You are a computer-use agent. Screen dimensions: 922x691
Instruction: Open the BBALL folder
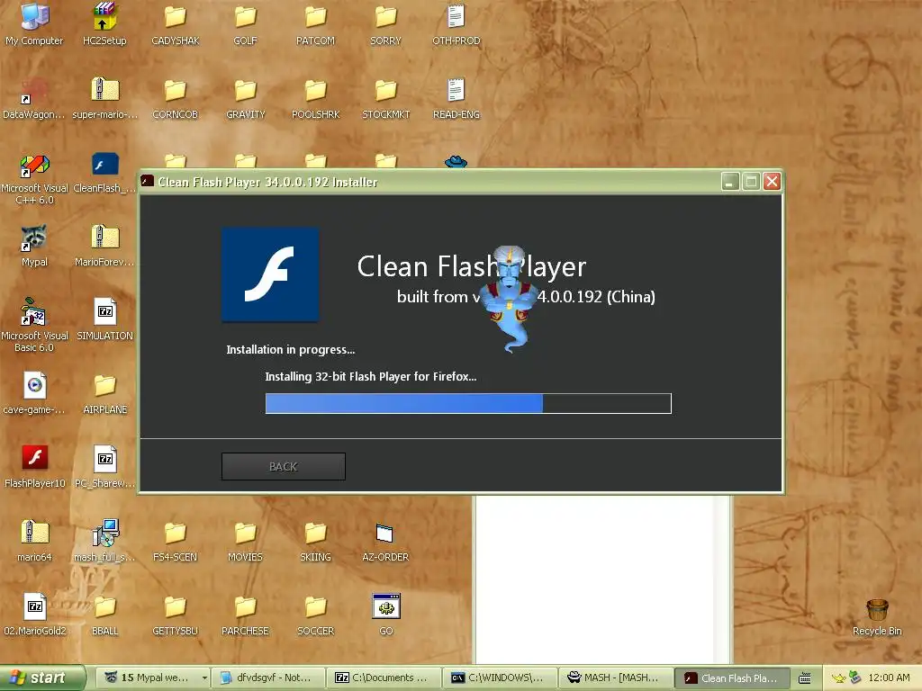click(104, 615)
